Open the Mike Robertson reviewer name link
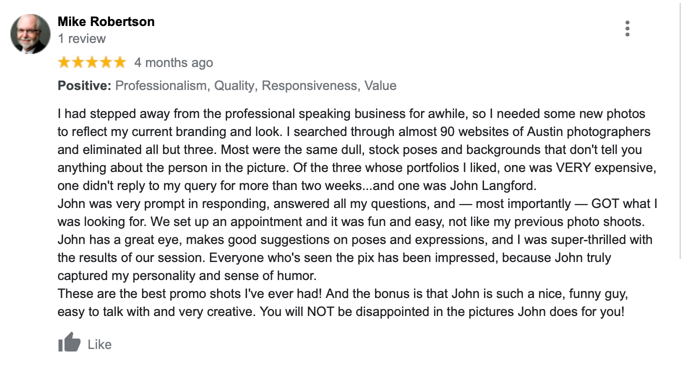The width and height of the screenshot is (681, 369). 106,21
